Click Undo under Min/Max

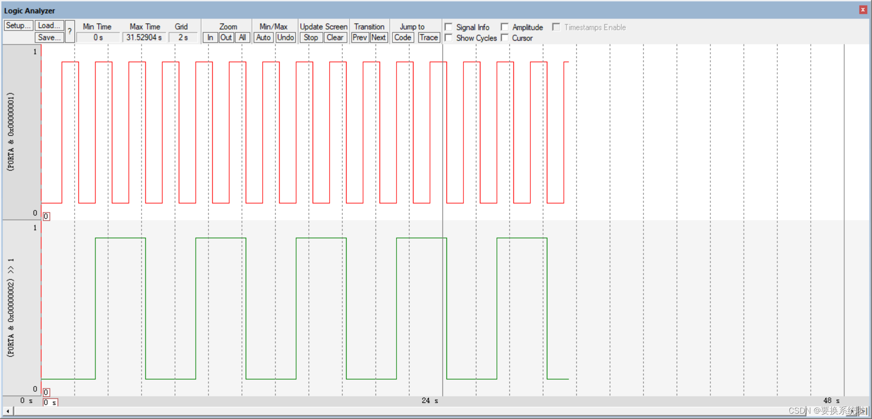(285, 37)
